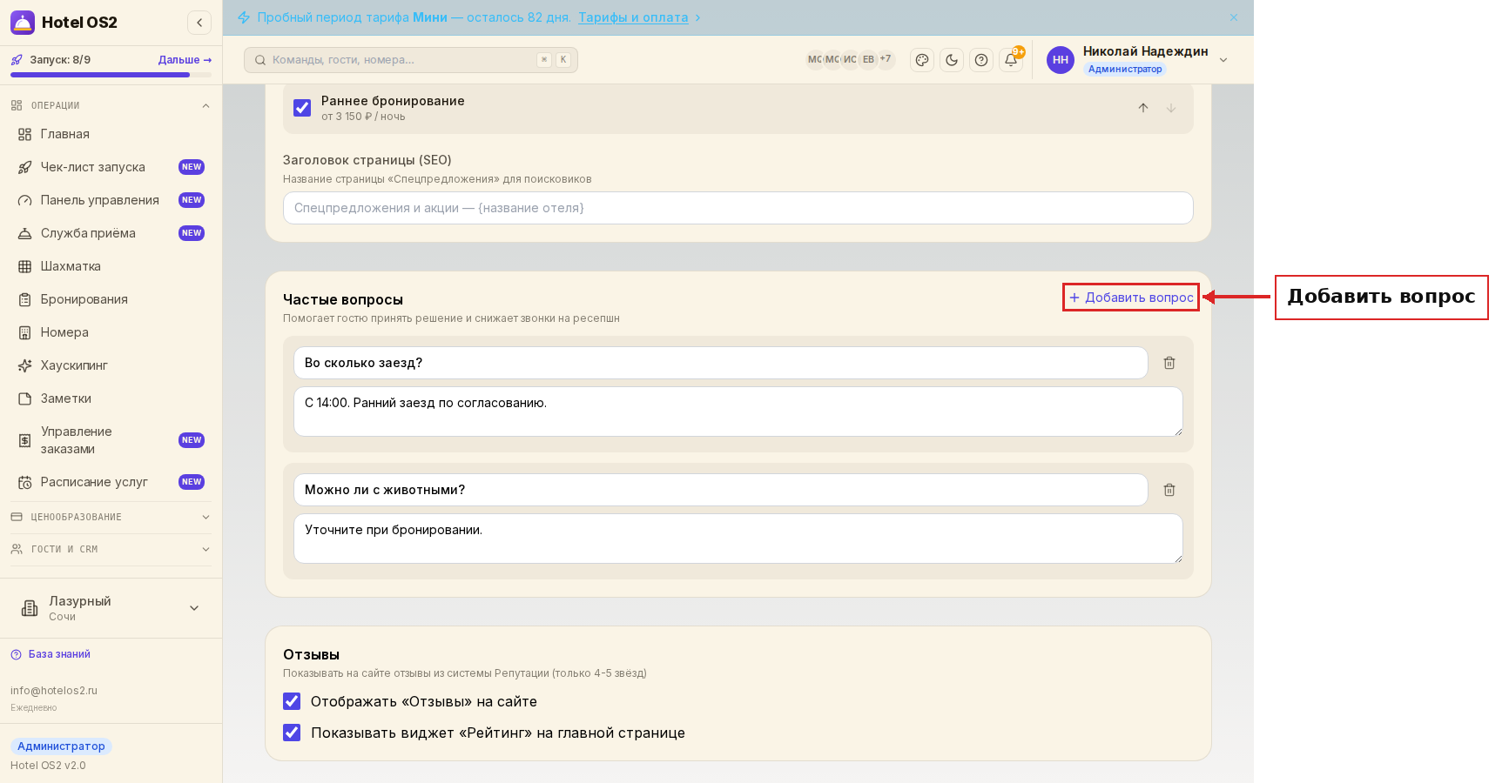Open the "Лазурный" hotel selector dropdown
The height and width of the screenshot is (783, 1509).
coord(111,608)
